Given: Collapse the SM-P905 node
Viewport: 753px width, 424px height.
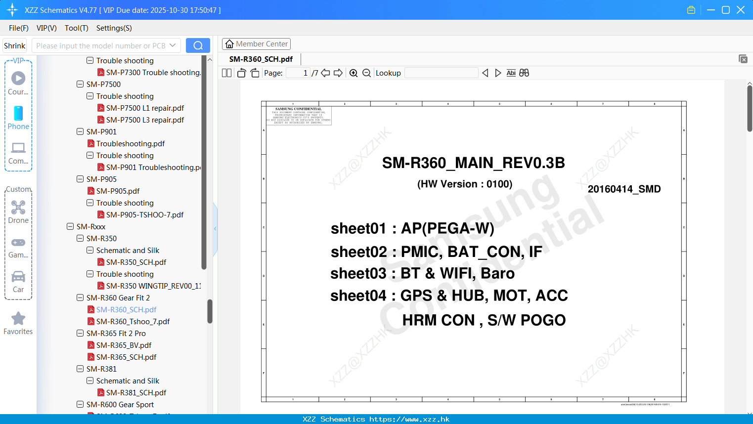Looking at the screenshot, I should 80,179.
